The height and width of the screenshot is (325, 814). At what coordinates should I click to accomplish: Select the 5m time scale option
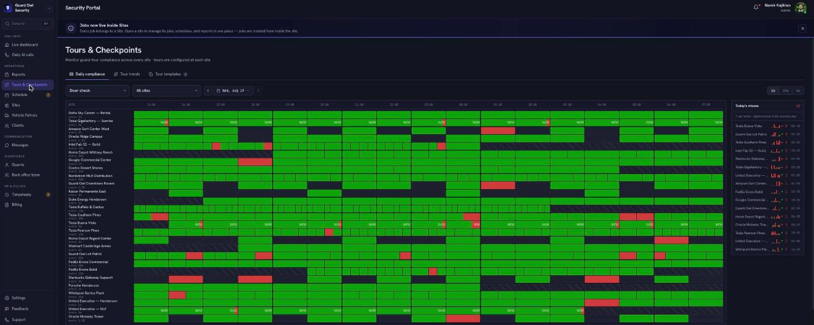tap(798, 91)
